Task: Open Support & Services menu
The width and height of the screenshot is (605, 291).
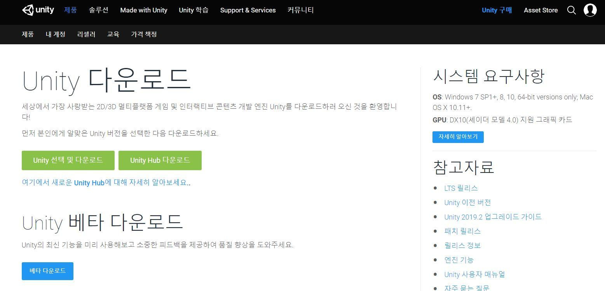Action: [x=248, y=10]
